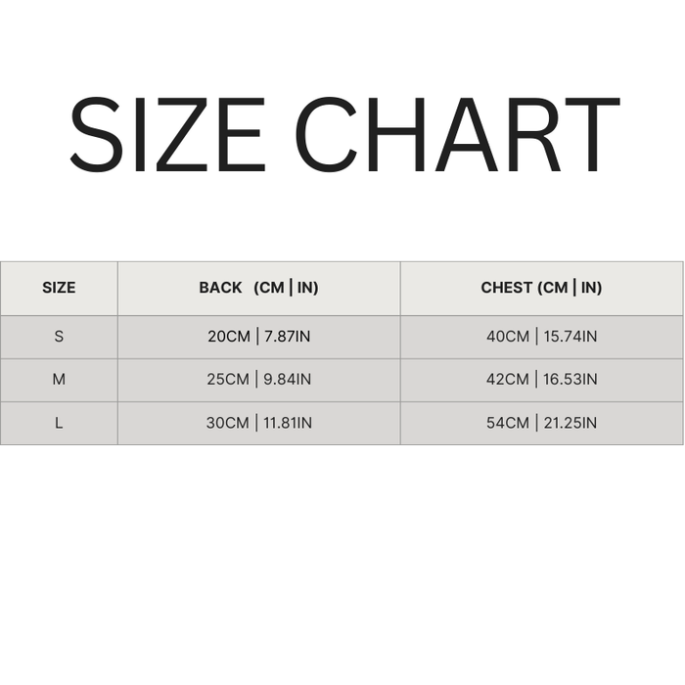Click the 16.53IN chest value
The width and height of the screenshot is (685, 685).
(570, 380)
